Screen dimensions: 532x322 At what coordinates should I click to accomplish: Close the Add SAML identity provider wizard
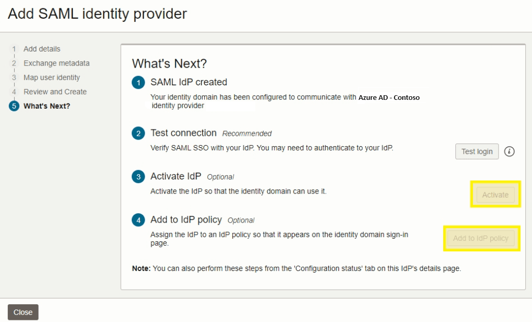pyautogui.click(x=23, y=312)
